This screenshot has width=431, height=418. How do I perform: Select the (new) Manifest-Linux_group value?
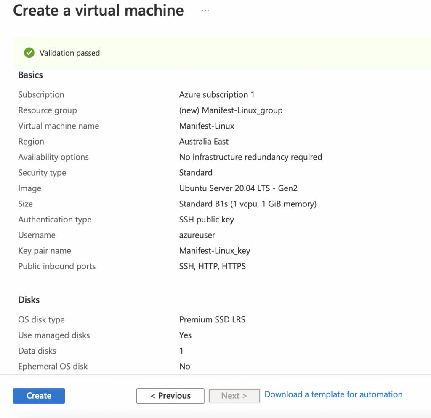[231, 110]
